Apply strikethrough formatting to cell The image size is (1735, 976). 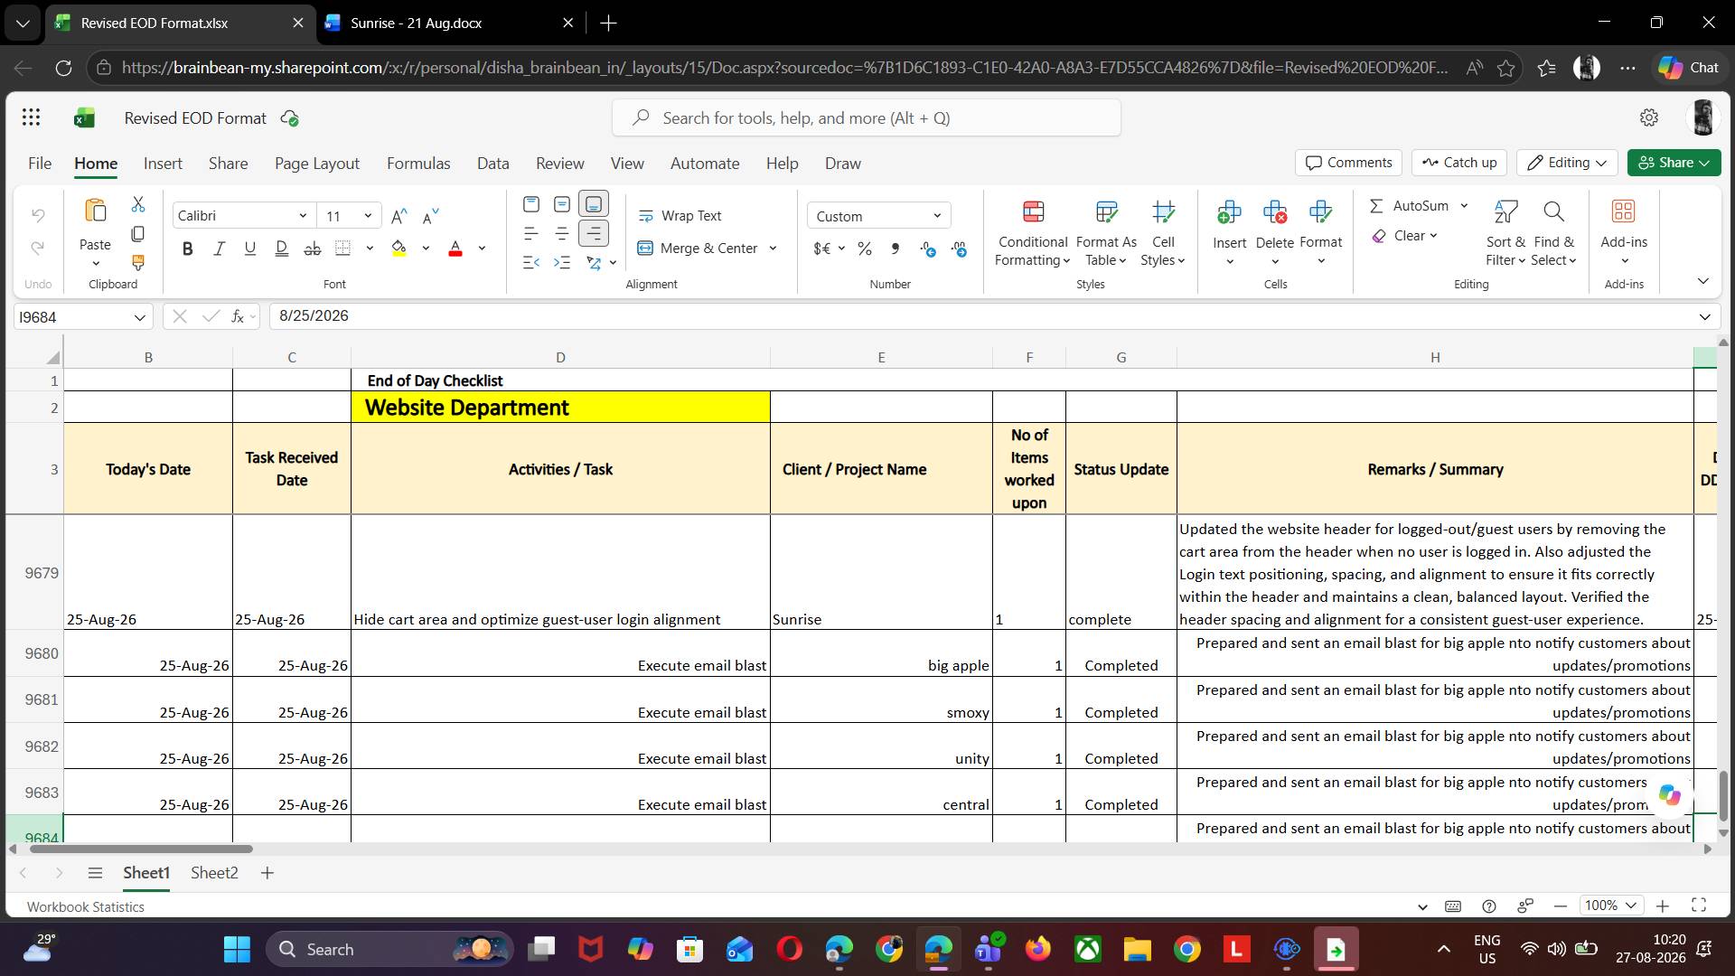[x=312, y=249]
